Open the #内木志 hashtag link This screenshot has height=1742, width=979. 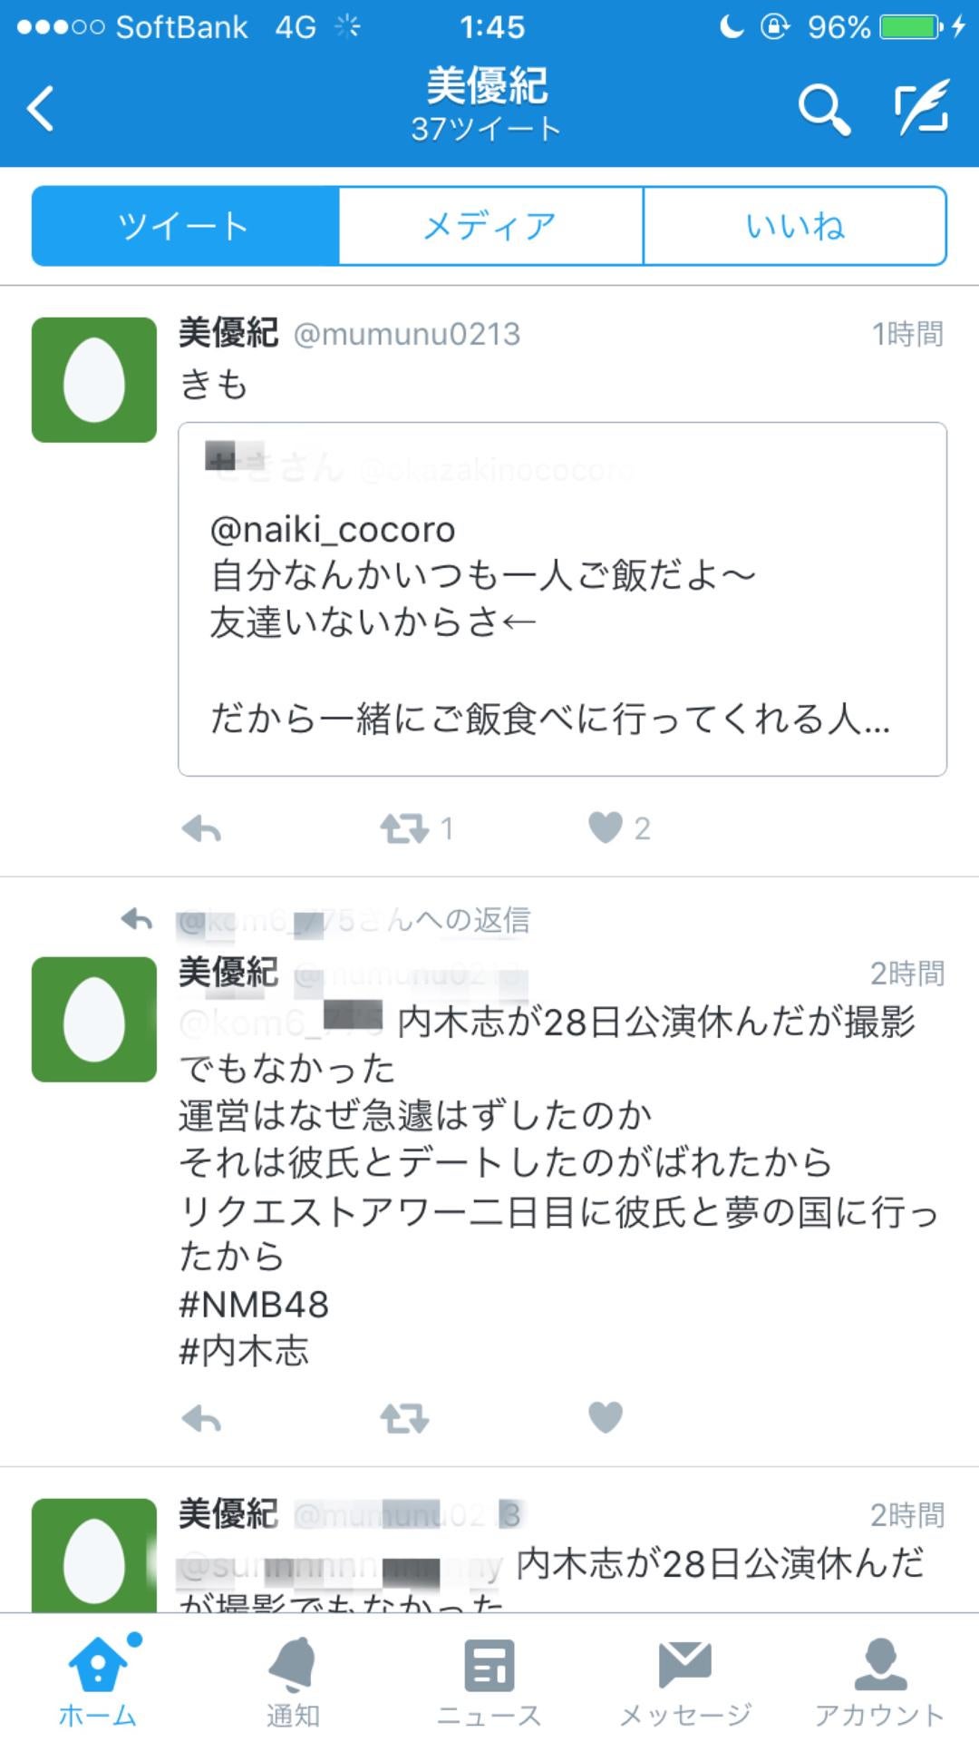[244, 1352]
